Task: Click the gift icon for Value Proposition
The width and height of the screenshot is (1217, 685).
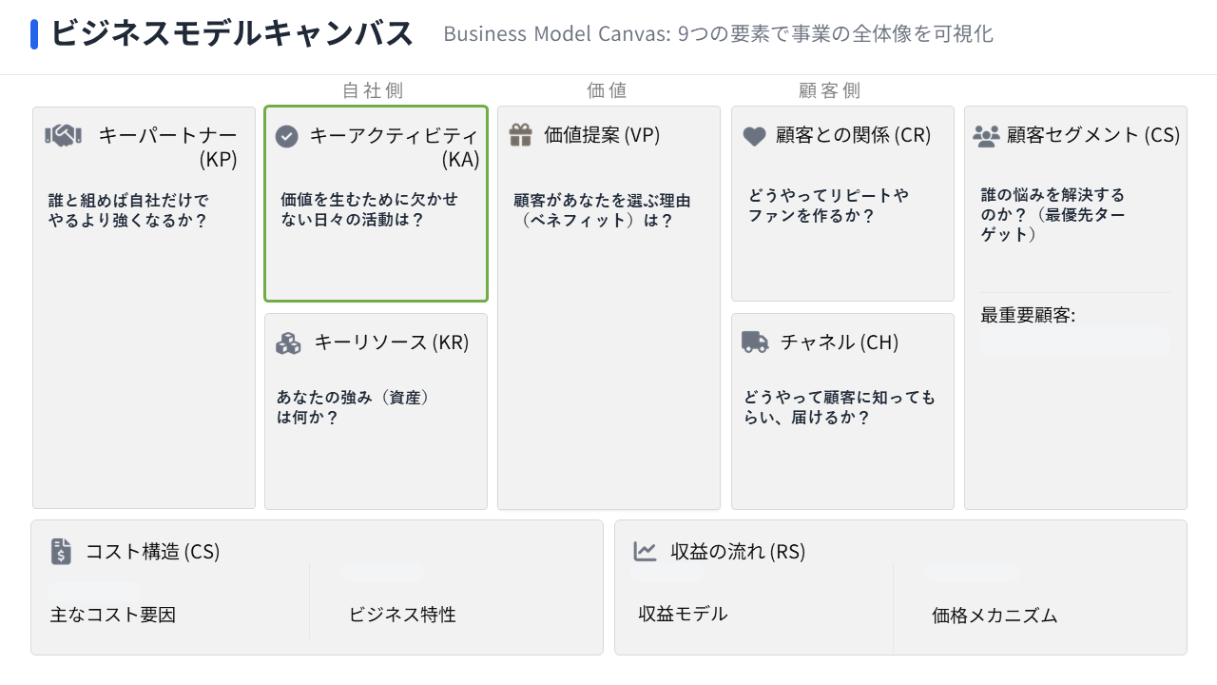Action: (520, 135)
